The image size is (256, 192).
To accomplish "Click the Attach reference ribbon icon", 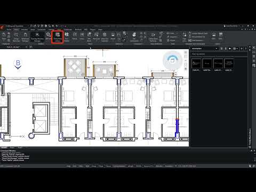I will pos(113,36).
